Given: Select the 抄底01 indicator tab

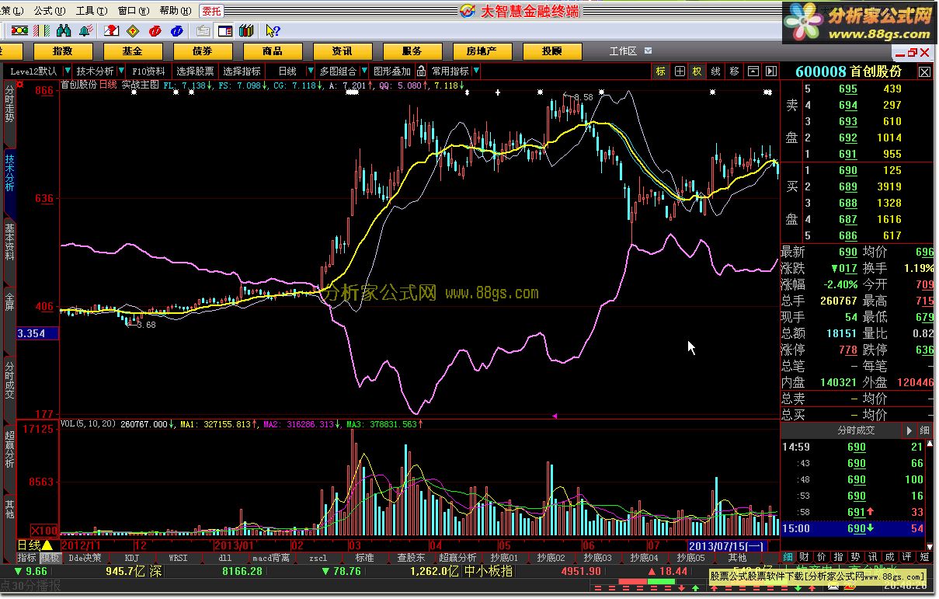Looking at the screenshot, I should (504, 558).
